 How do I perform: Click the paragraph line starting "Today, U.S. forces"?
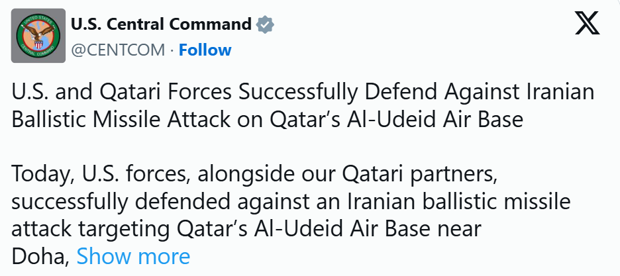(254, 175)
